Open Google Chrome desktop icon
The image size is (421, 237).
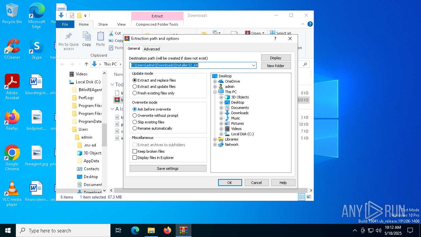pos(12,158)
